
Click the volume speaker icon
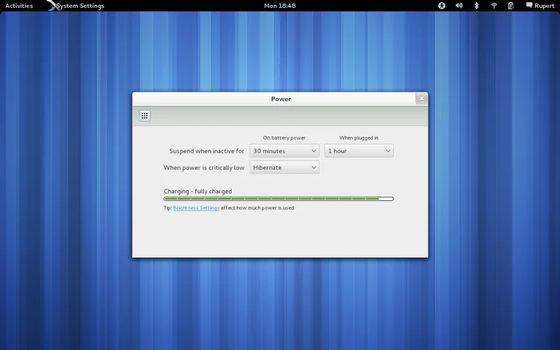tap(459, 6)
